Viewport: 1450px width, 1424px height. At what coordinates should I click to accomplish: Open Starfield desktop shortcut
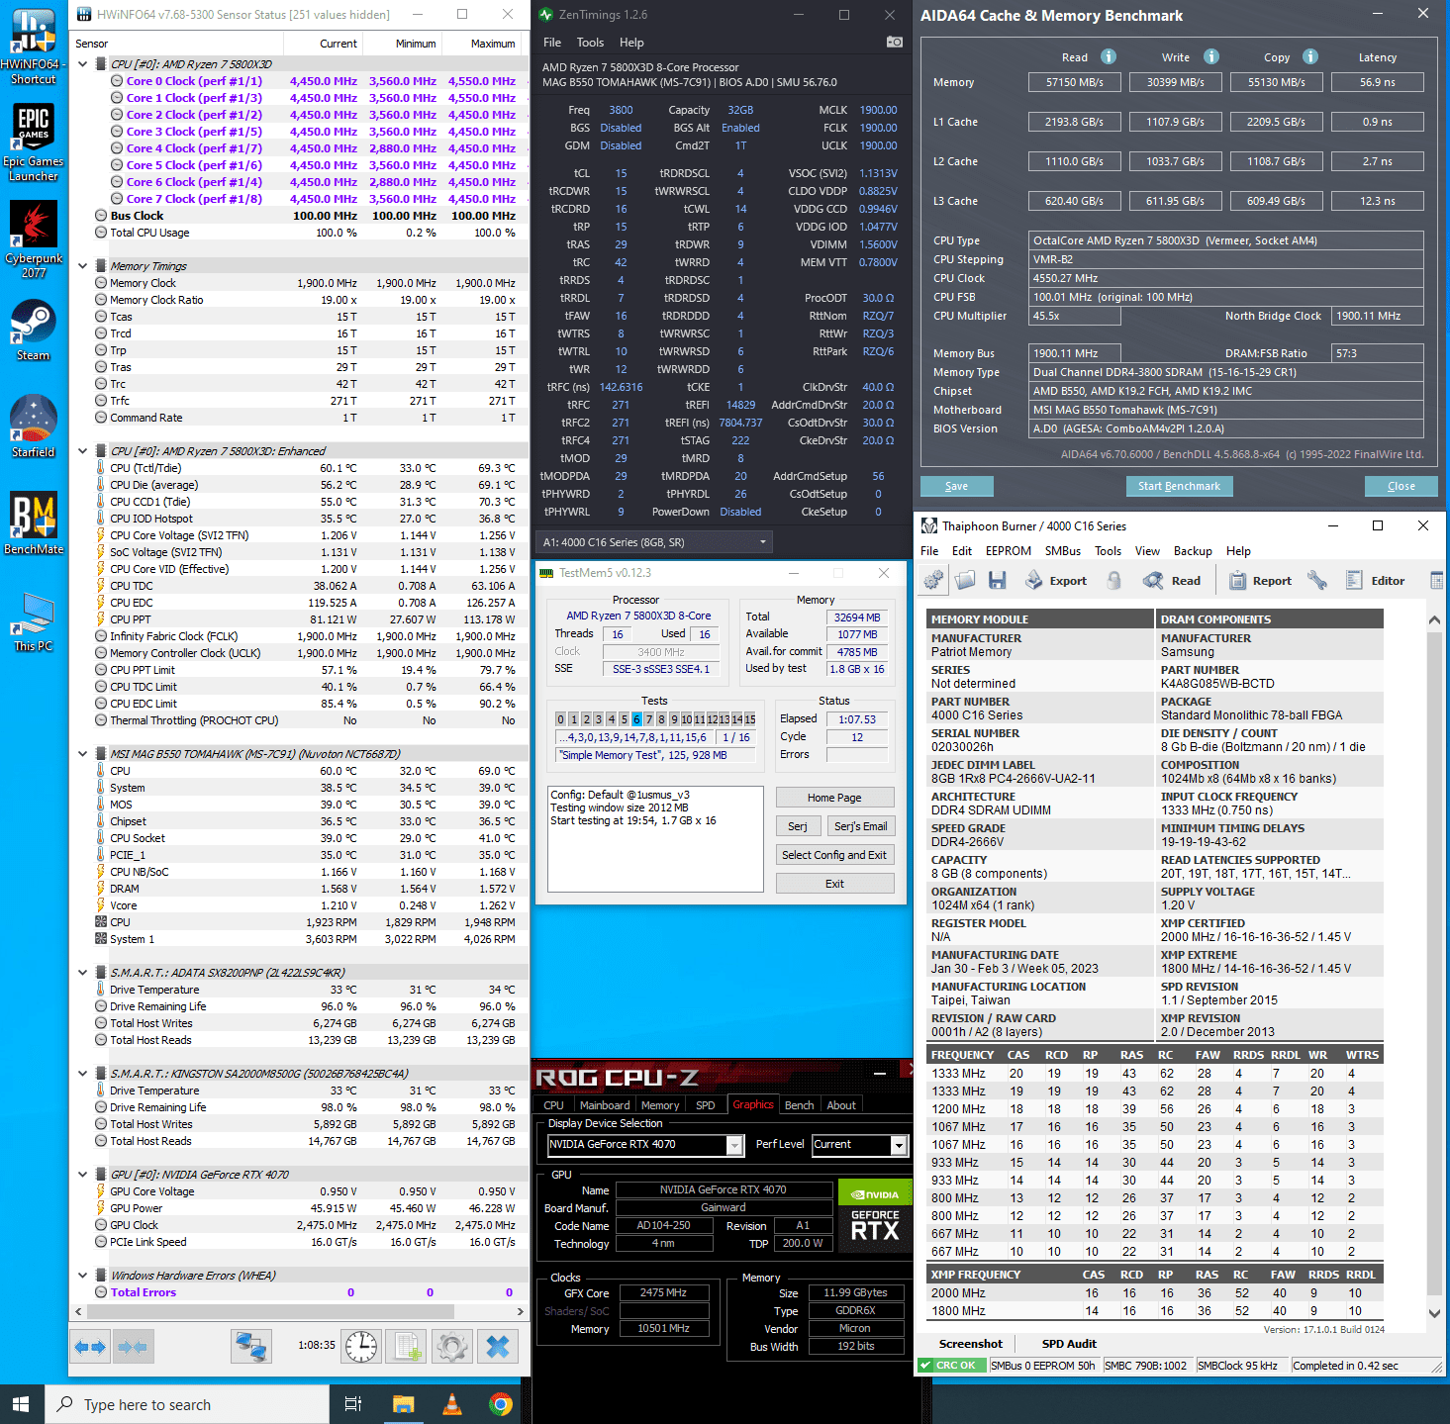34,426
